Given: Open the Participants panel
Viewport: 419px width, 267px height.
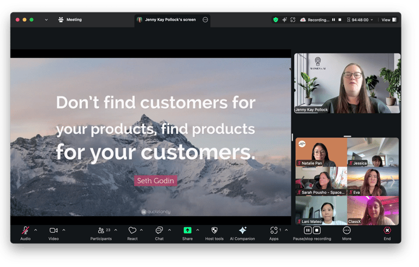Looking at the screenshot, I should click(101, 234).
